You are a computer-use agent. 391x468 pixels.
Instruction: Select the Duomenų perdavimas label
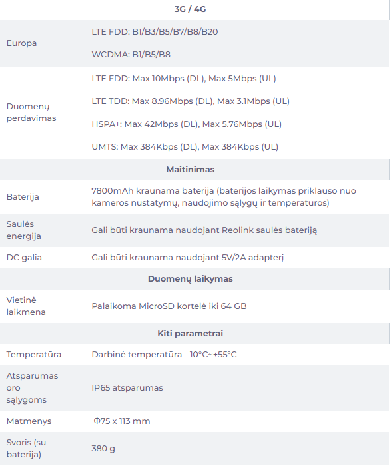pyautogui.click(x=31, y=113)
